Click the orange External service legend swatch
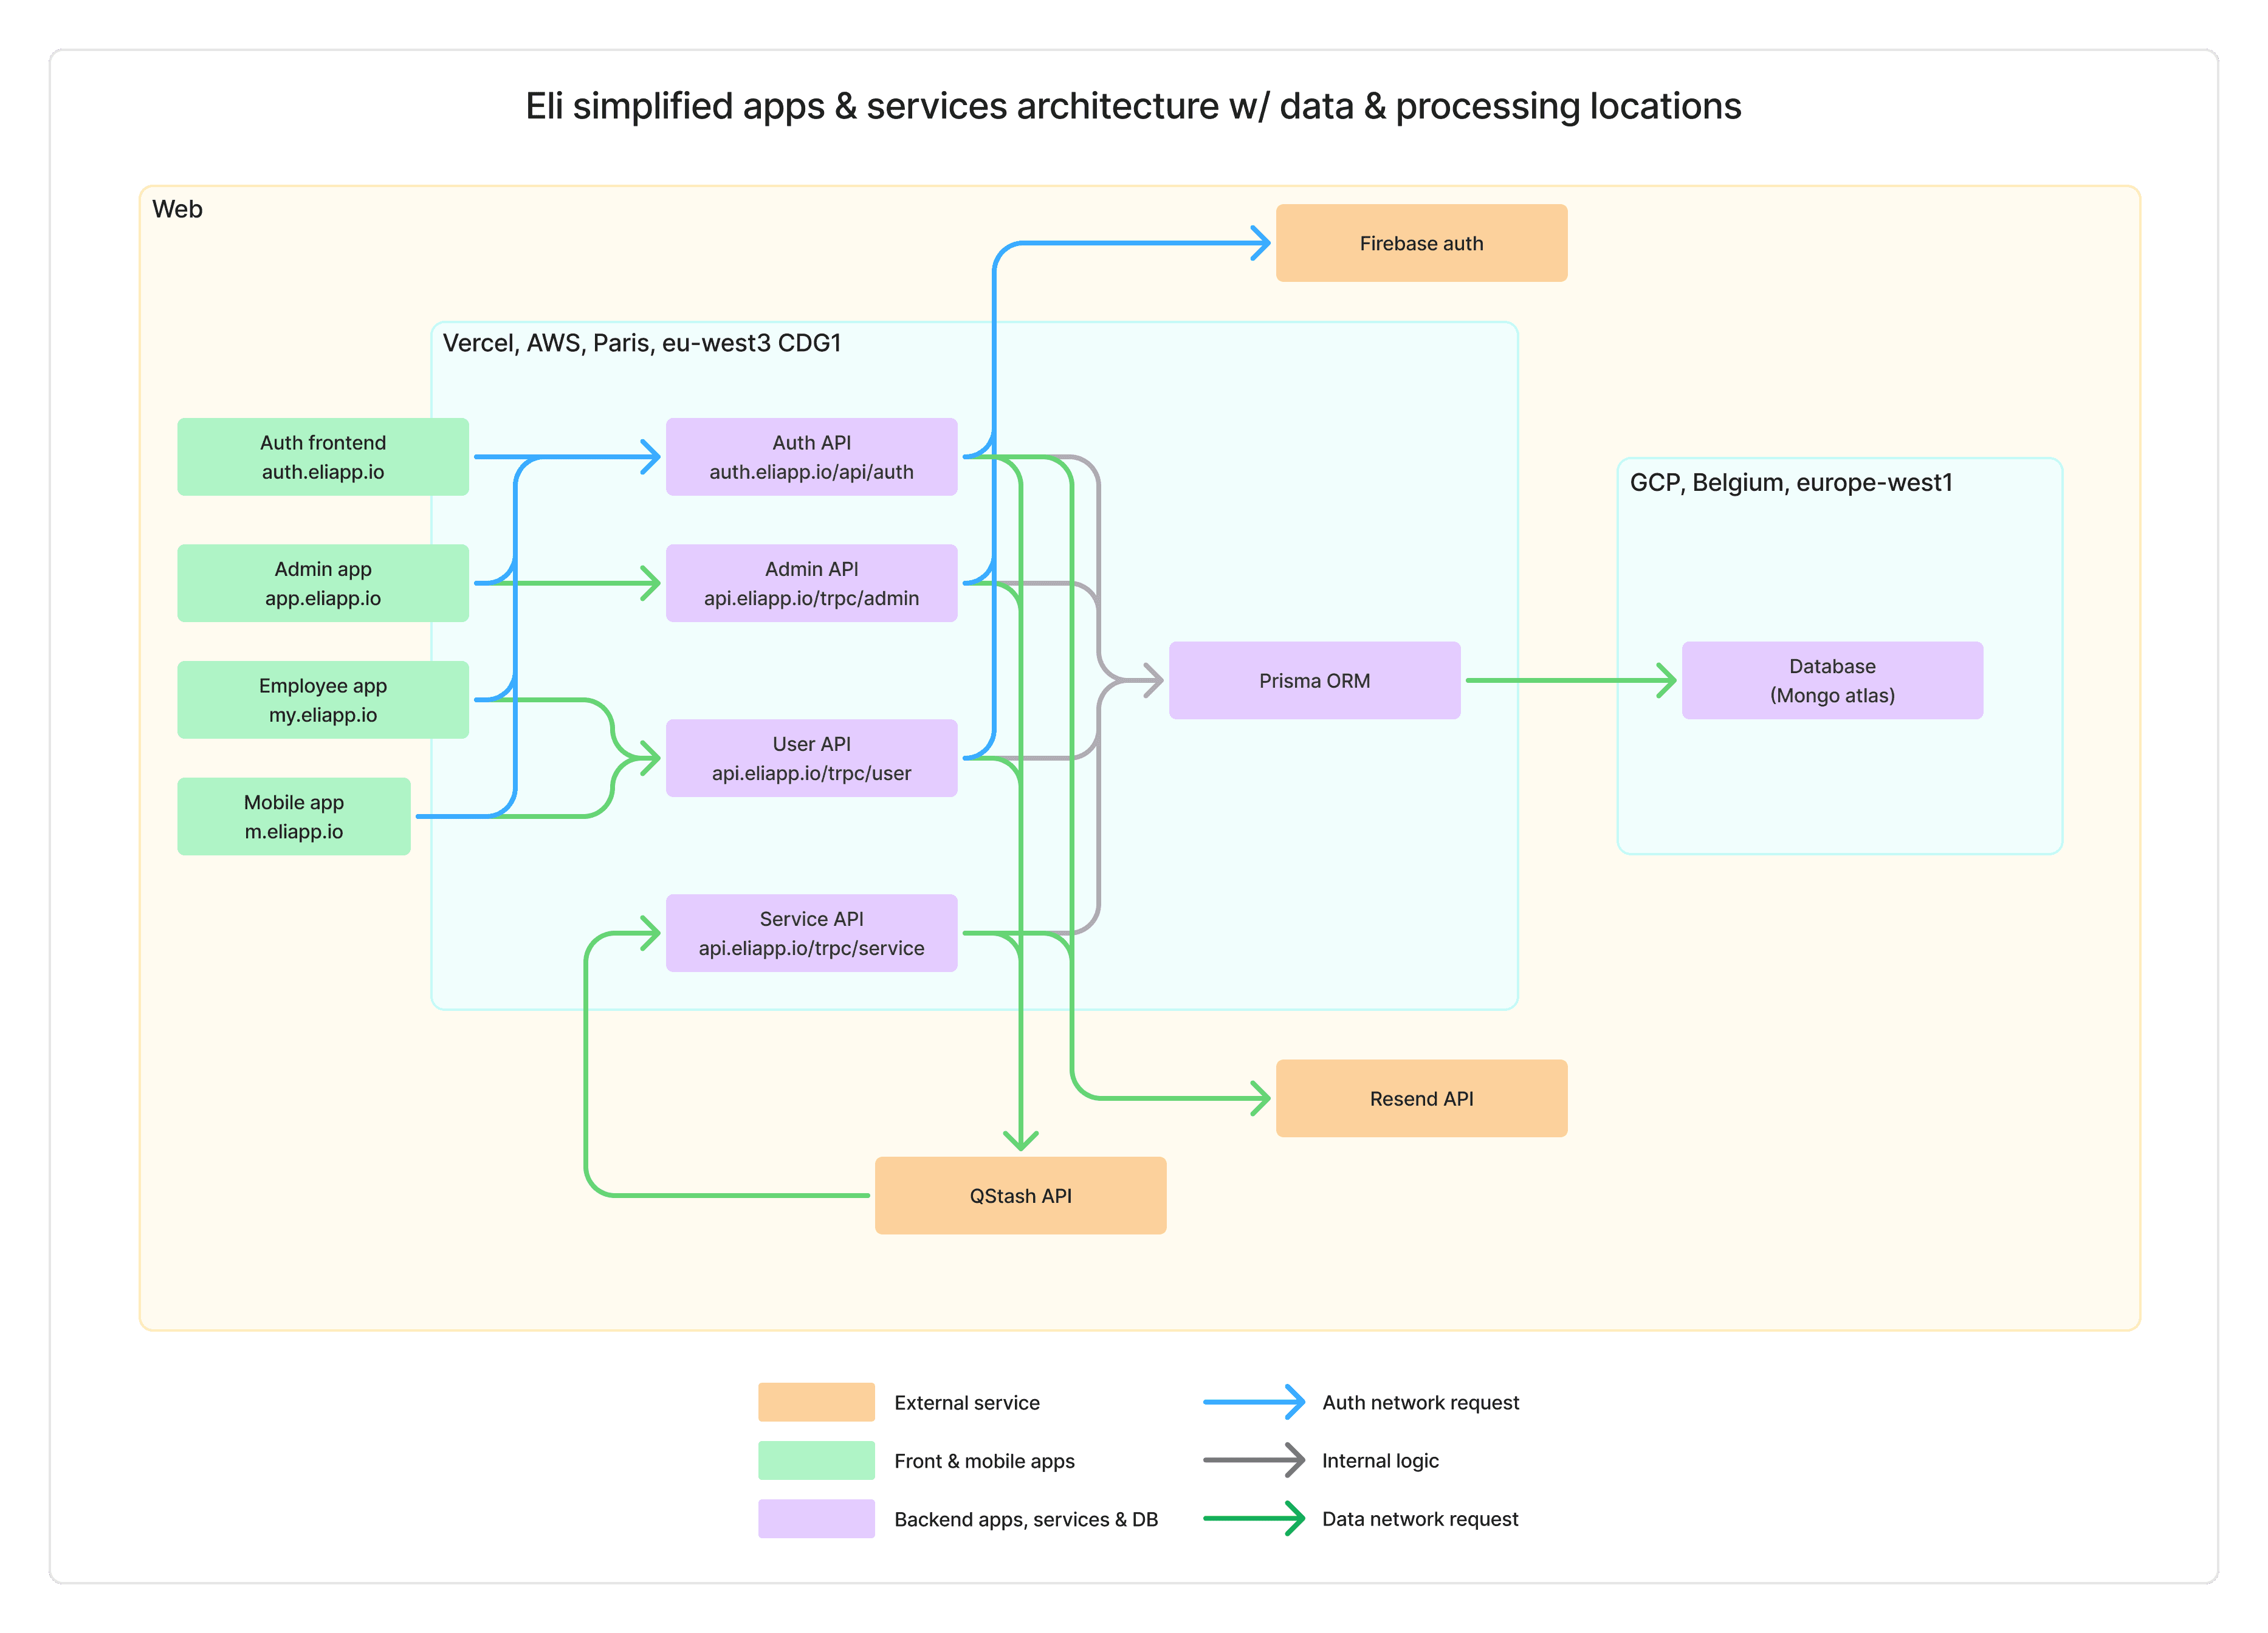 [816, 1402]
